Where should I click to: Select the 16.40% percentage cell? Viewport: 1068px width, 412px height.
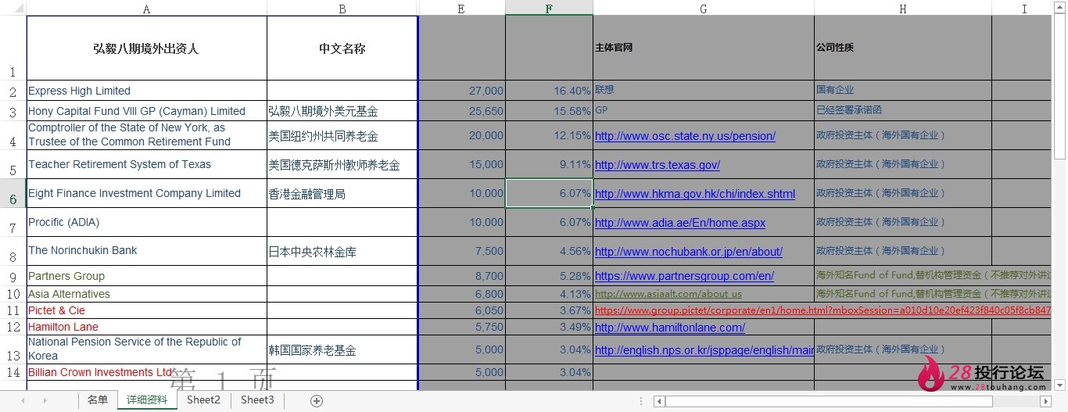[x=549, y=91]
